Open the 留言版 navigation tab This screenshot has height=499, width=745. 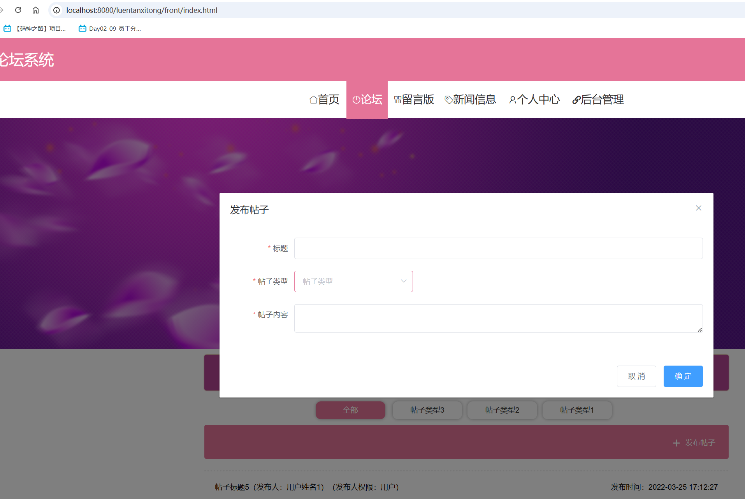point(414,100)
